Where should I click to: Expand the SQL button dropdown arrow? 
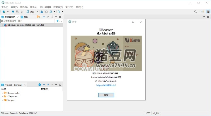(37, 12)
